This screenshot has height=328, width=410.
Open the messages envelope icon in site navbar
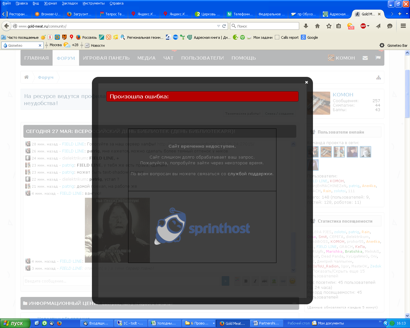(x=365, y=58)
